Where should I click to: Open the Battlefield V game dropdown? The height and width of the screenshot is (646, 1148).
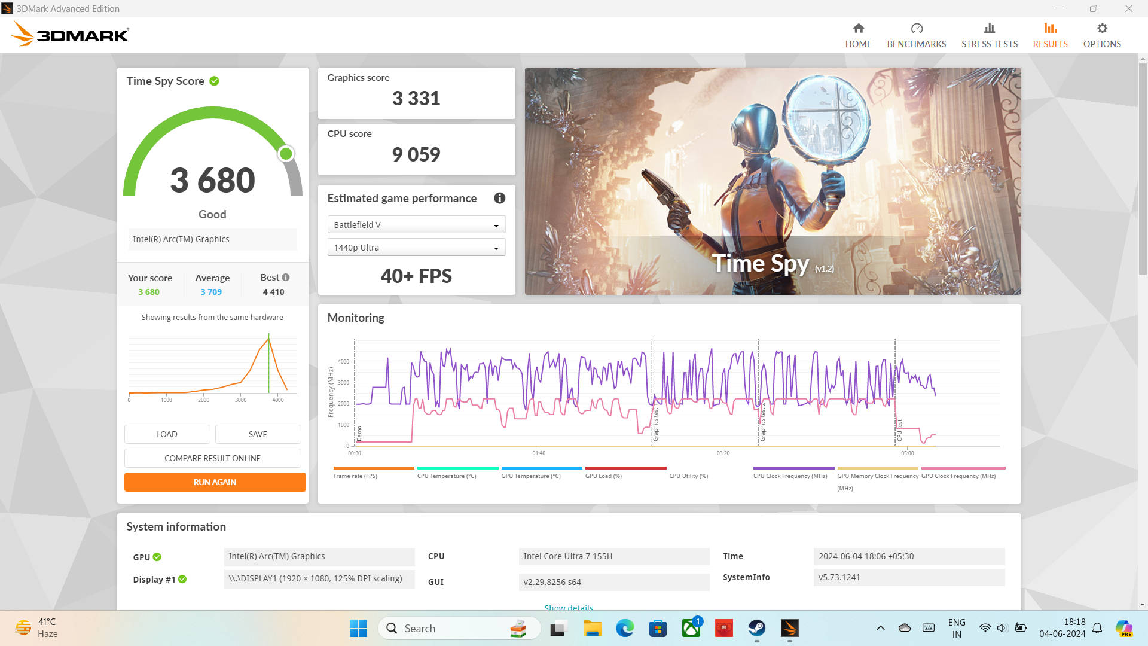tap(416, 225)
